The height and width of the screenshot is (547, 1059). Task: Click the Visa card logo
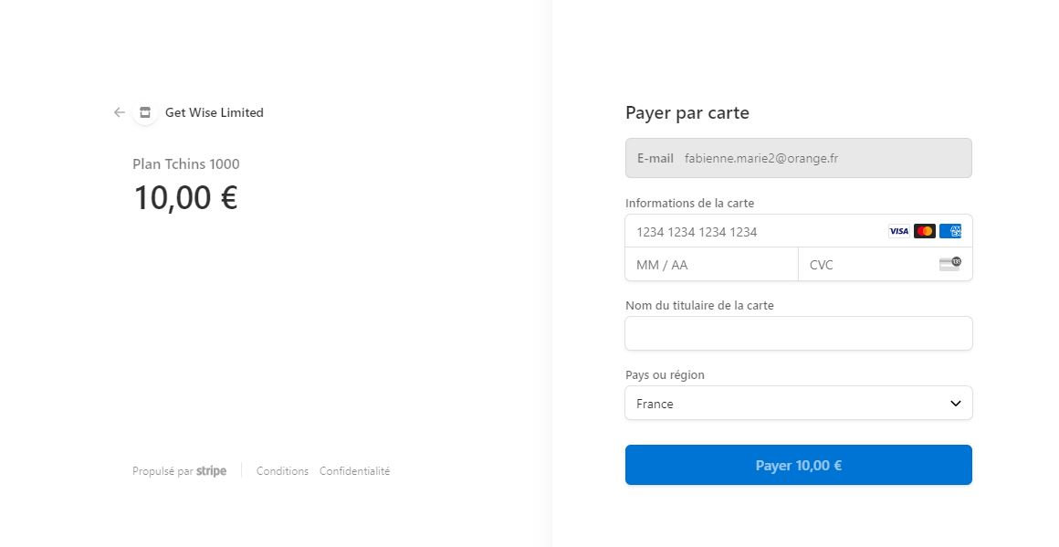pos(898,231)
